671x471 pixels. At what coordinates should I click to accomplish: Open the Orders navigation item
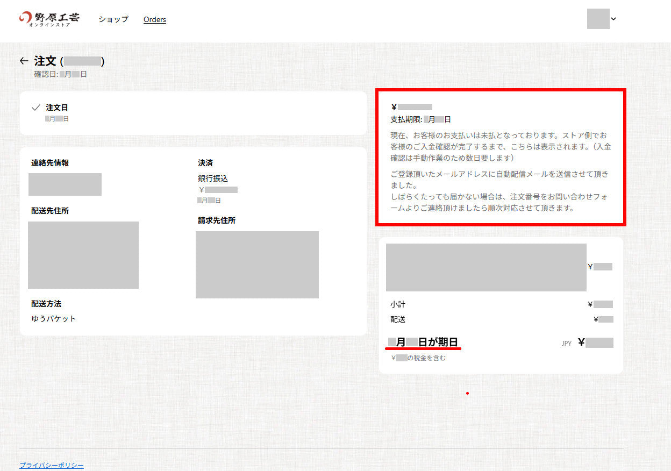[155, 19]
